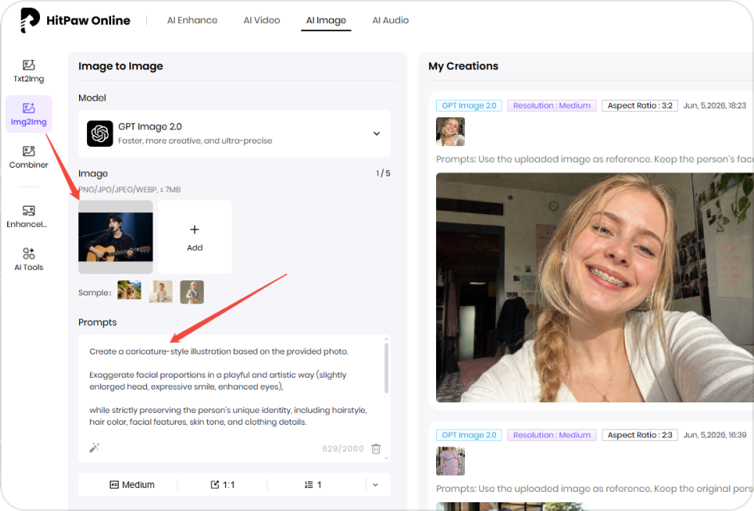Image resolution: width=754 pixels, height=511 pixels.
Task: Click the second creation's prompt text
Action: tap(595, 489)
